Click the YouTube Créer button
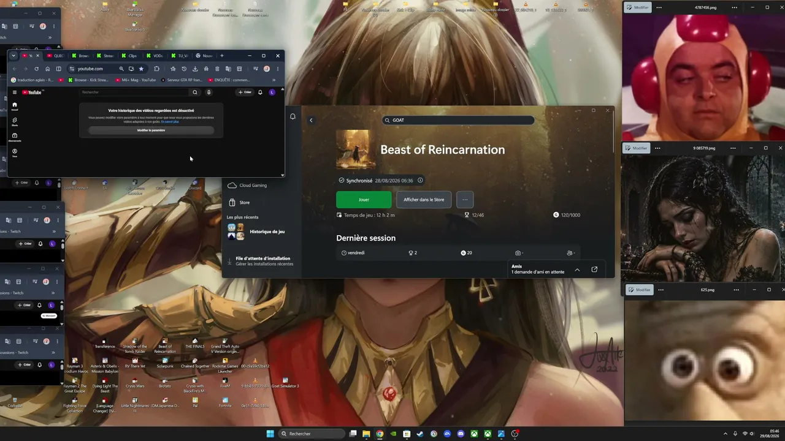The height and width of the screenshot is (441, 785). [245, 92]
